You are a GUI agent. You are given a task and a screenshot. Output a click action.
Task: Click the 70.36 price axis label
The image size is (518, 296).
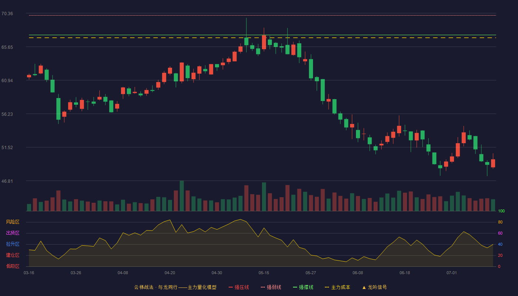coord(7,14)
